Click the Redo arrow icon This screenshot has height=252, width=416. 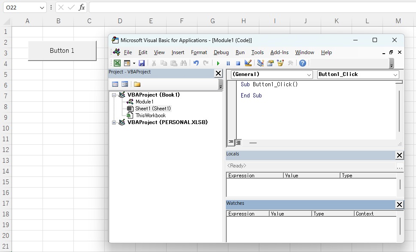click(206, 63)
